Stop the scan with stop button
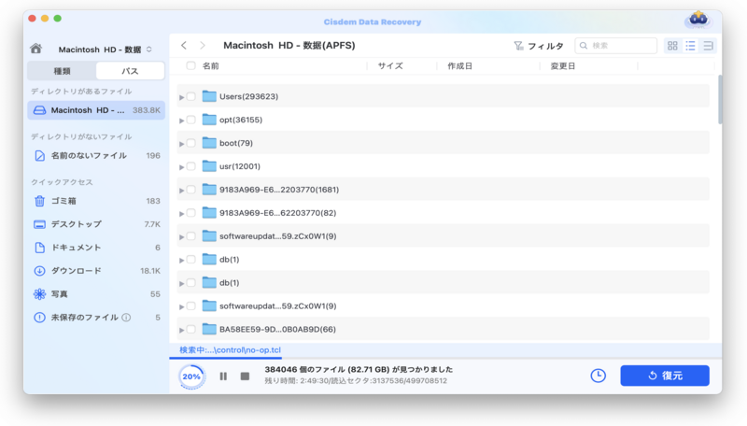The image size is (747, 426). tap(245, 376)
